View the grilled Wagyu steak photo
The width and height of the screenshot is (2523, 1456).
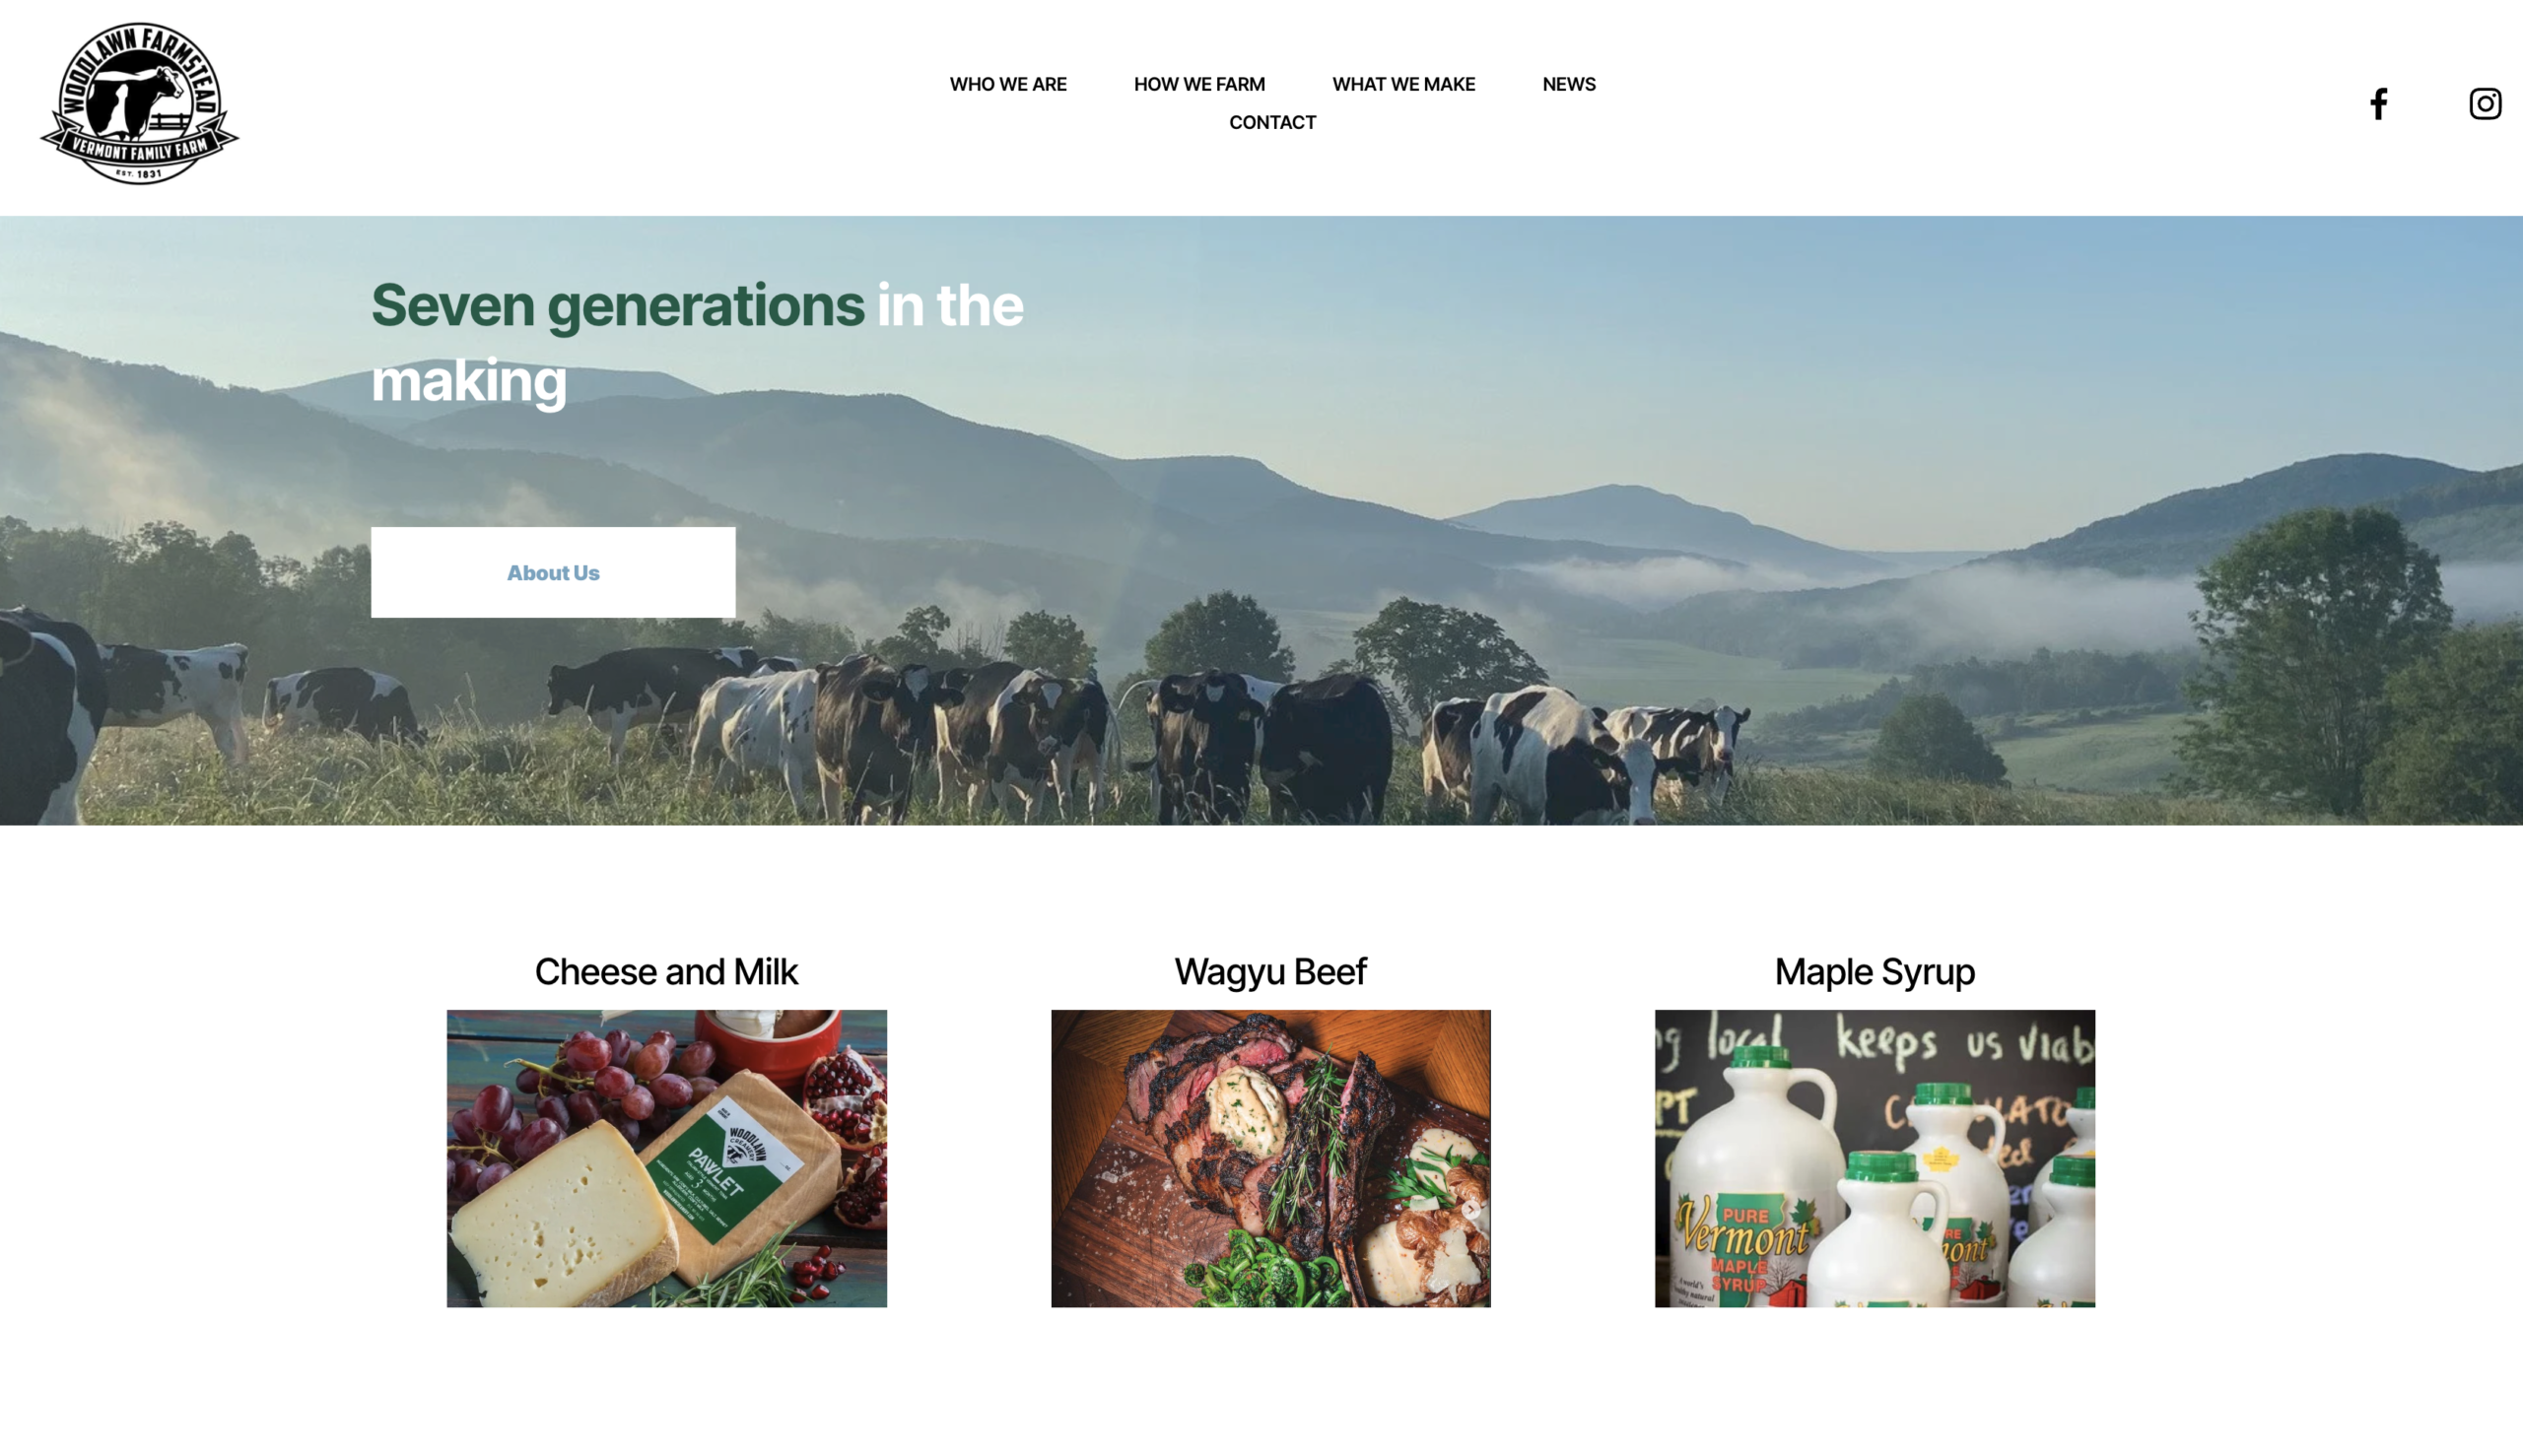click(x=1270, y=1158)
